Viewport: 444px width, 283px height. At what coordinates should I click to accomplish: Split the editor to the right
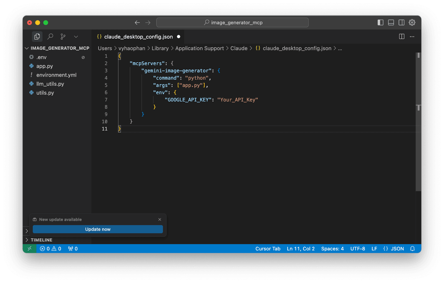pos(402,37)
